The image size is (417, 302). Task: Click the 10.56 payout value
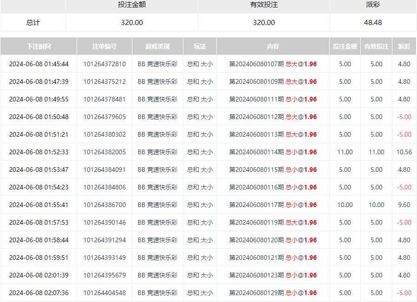coord(404,152)
